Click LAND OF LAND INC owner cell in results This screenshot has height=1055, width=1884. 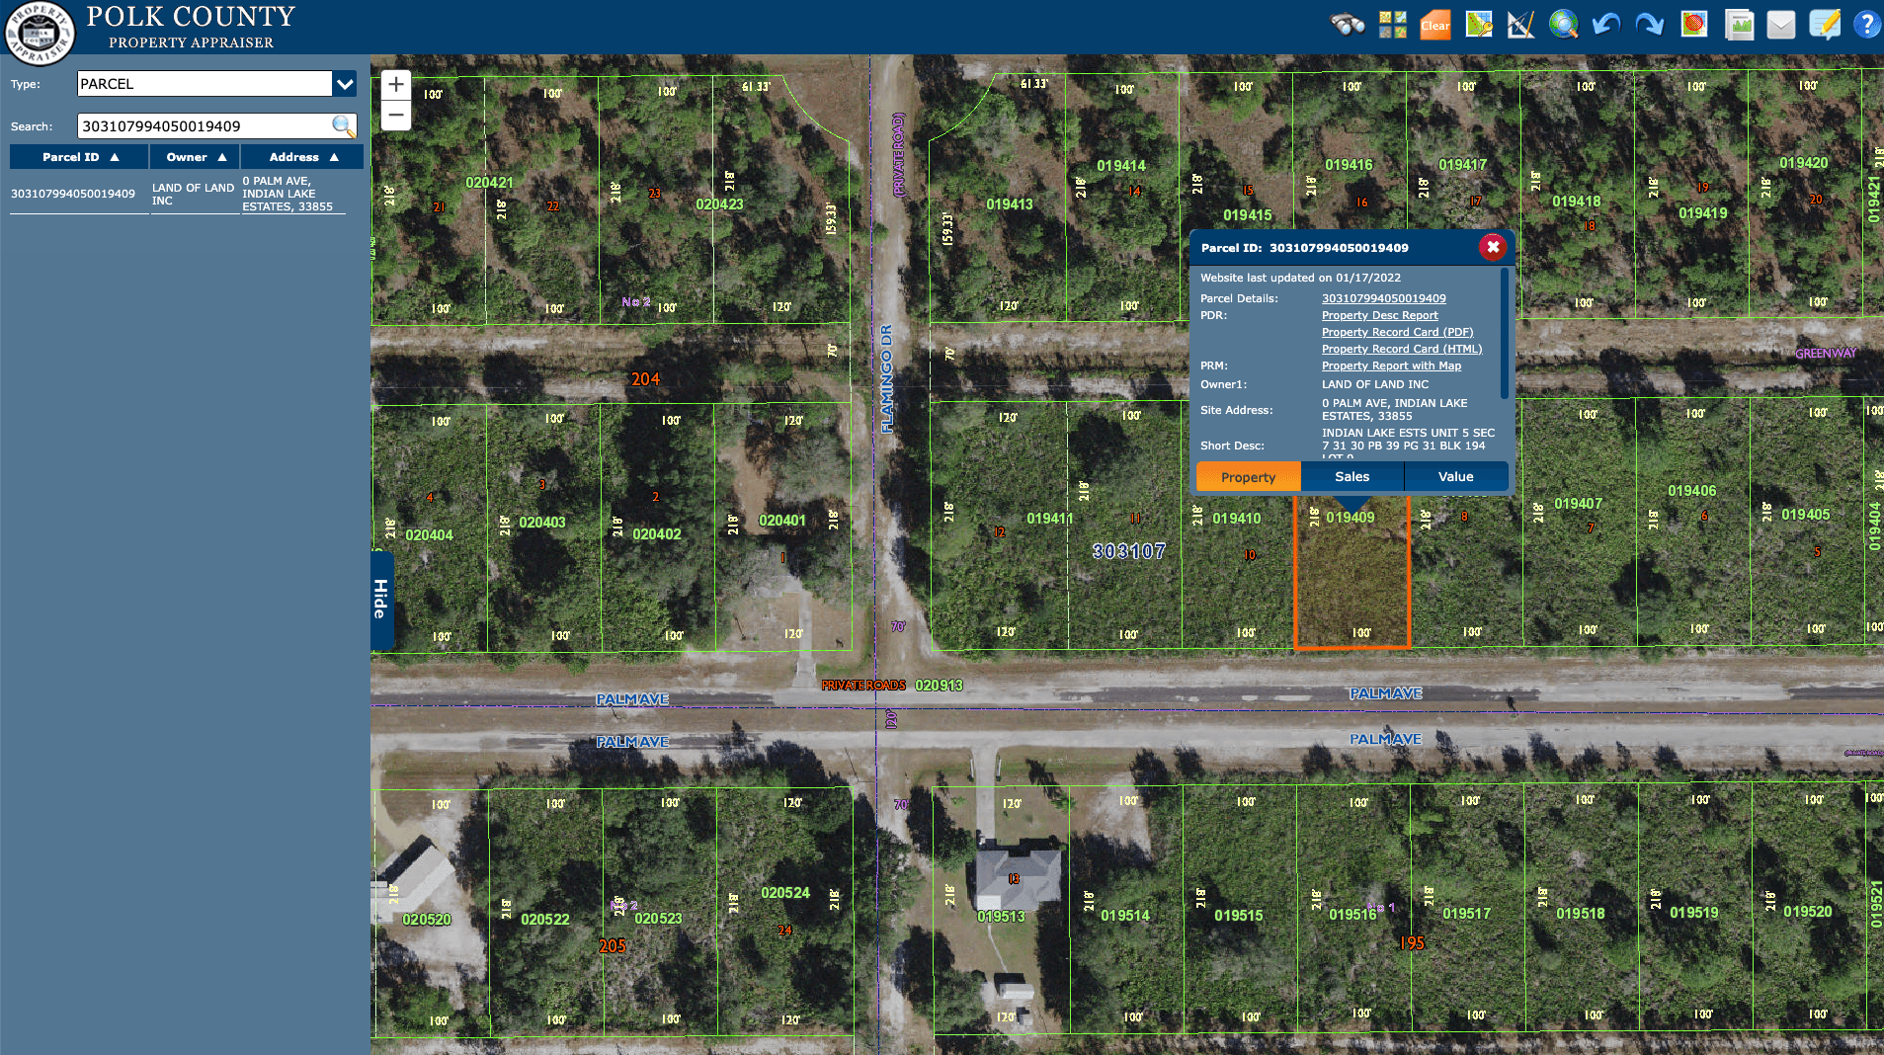193,194
